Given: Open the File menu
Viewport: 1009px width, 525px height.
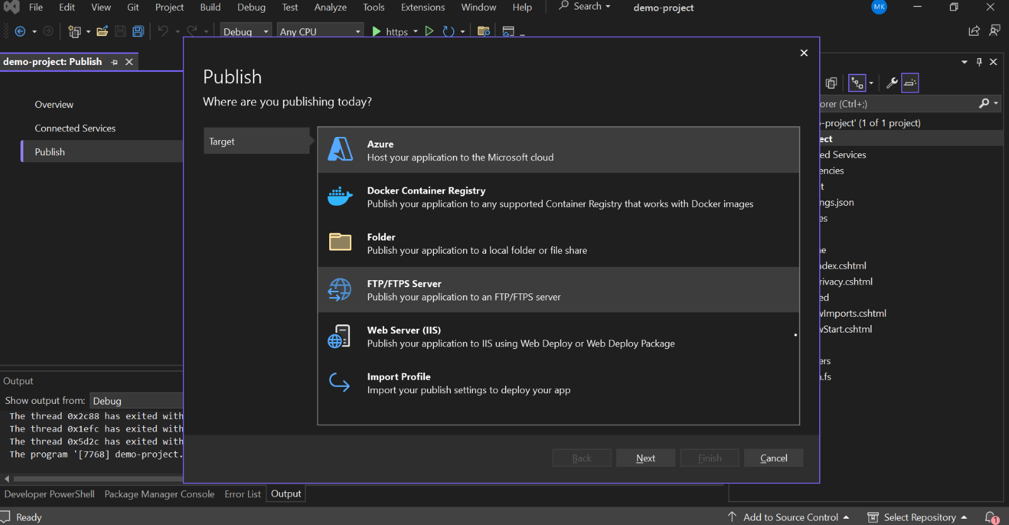Looking at the screenshot, I should 36,8.
